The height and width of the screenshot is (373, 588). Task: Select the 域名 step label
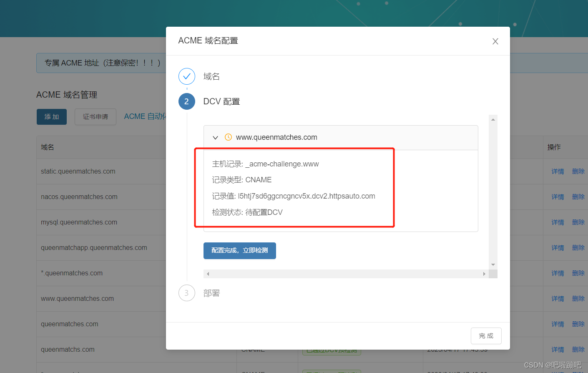(x=211, y=76)
